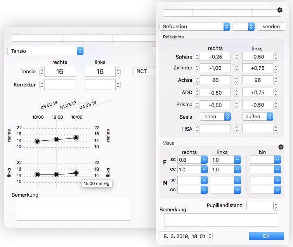Adjust stepper left of Prisma rechts field
Screen dimensions: 293x247
coord(197,105)
